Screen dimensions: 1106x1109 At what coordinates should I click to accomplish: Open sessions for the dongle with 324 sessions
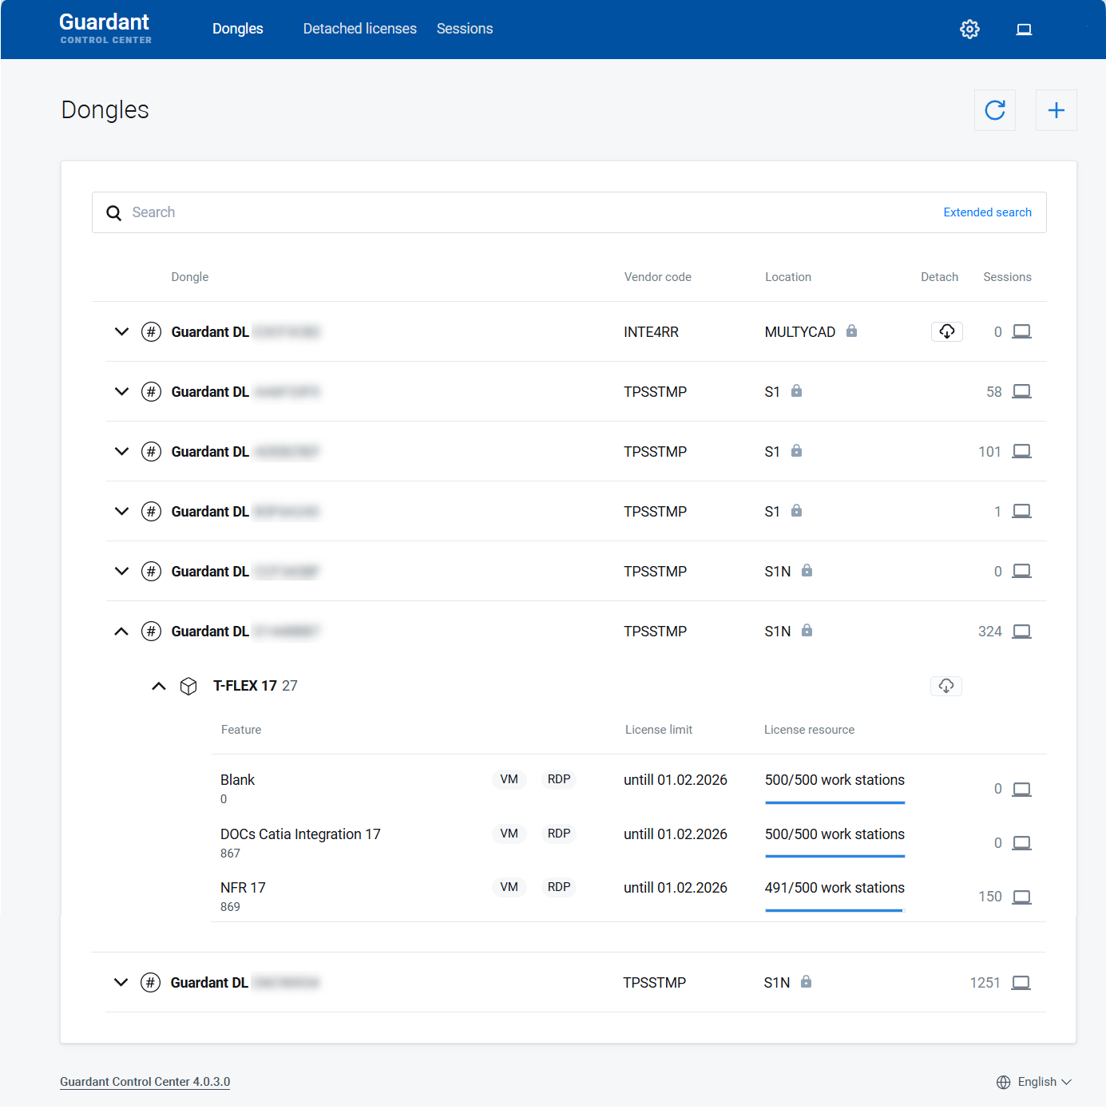point(1022,632)
